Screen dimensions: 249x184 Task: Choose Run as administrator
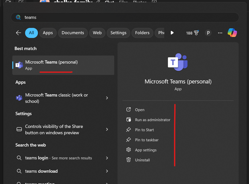[152, 120]
